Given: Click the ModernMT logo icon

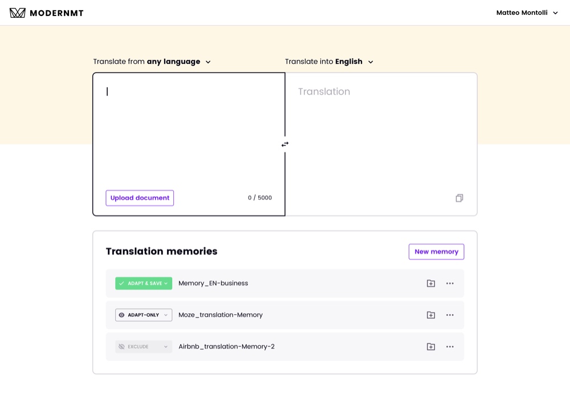Looking at the screenshot, I should click(18, 13).
